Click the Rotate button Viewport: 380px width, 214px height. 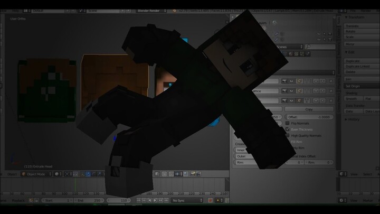362,32
